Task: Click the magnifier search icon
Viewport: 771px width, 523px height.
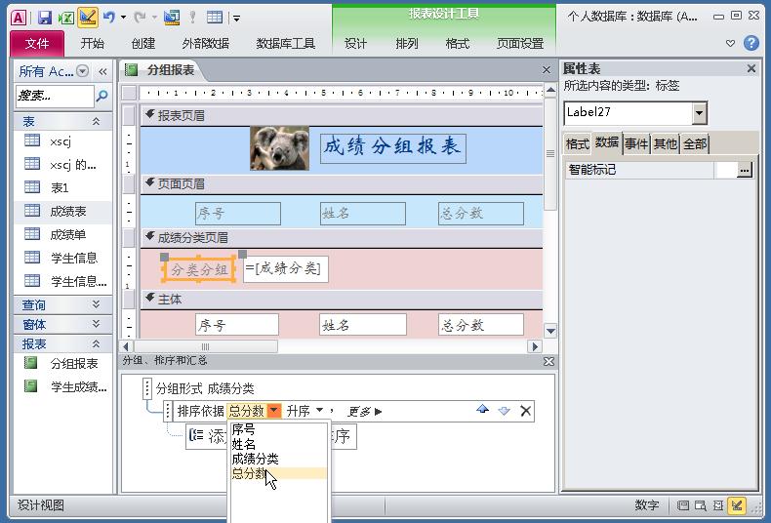Action: pos(101,96)
